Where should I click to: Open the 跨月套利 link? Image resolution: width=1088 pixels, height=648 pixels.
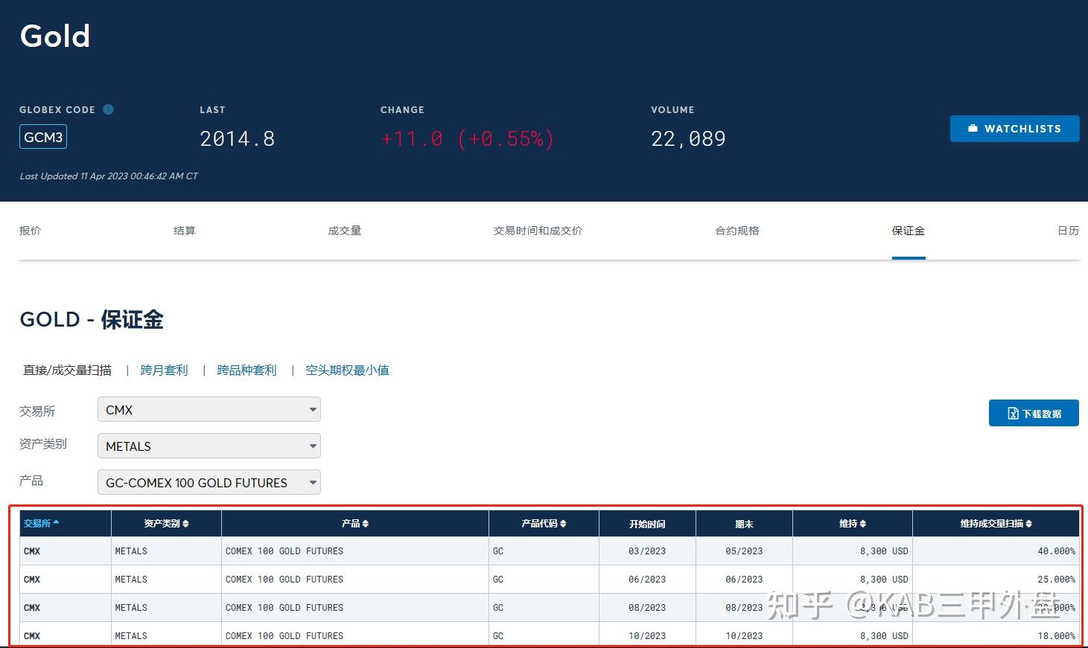(164, 370)
